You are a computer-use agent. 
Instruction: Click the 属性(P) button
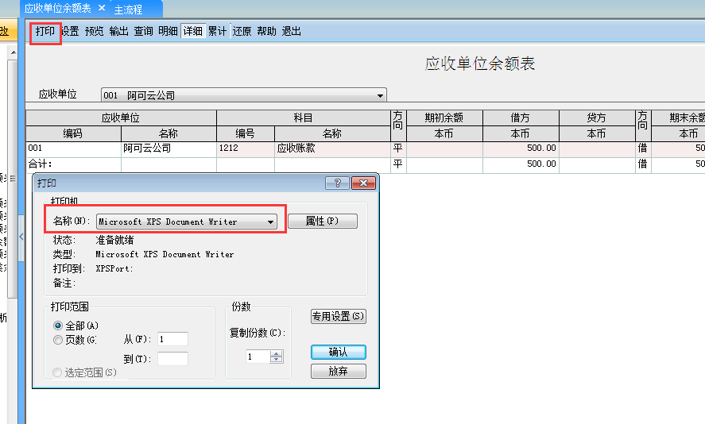323,221
